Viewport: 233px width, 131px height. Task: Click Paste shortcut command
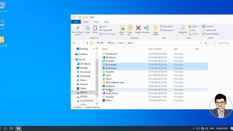pos(107,34)
